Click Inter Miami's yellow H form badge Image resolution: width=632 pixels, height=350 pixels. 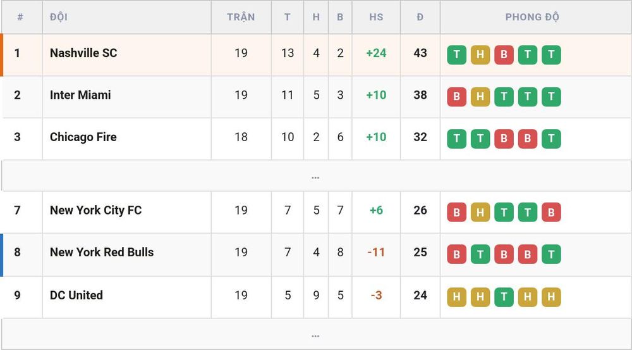coord(480,97)
